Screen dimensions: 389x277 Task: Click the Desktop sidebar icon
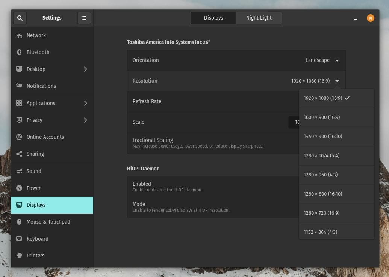coord(19,69)
